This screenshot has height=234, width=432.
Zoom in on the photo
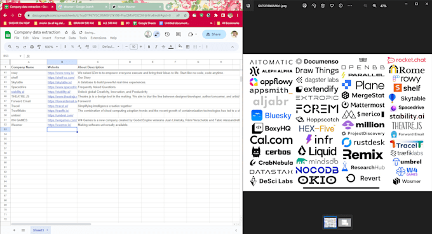[374, 6]
